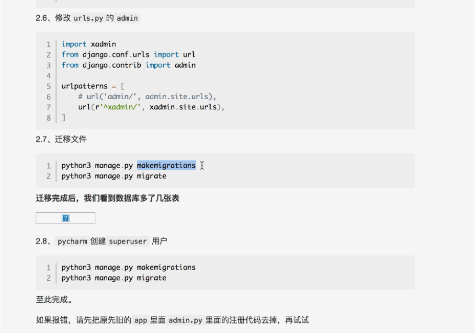Click the admin.py inline code in last line

pyautogui.click(x=185, y=320)
